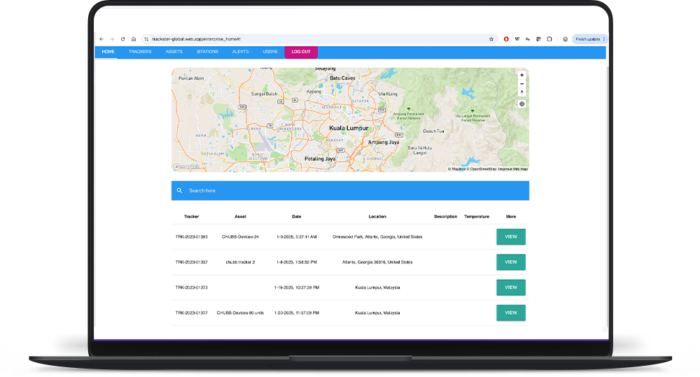
Task: Click the address bar URL field
Action: click(x=318, y=39)
